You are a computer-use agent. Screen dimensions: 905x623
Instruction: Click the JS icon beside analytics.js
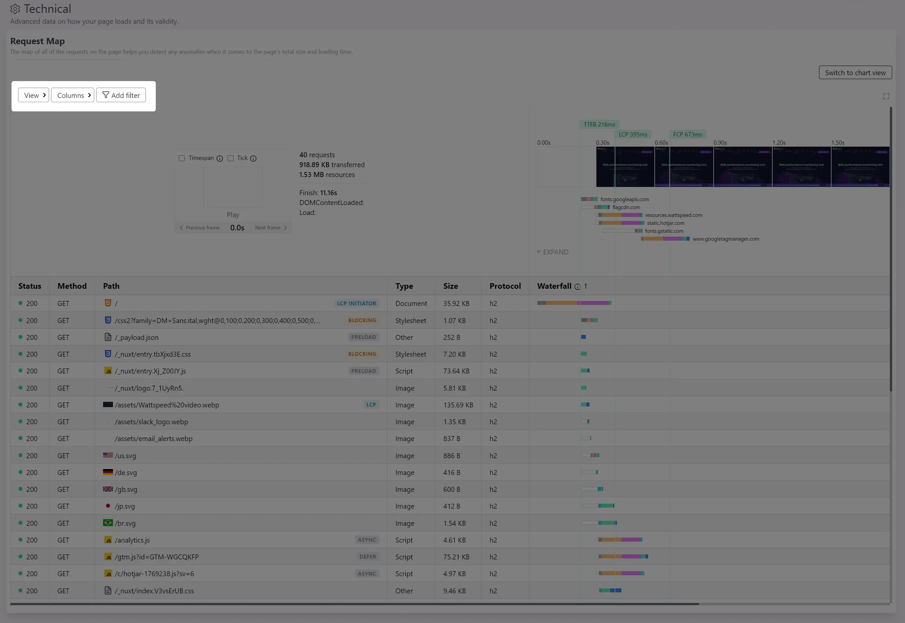(x=108, y=540)
